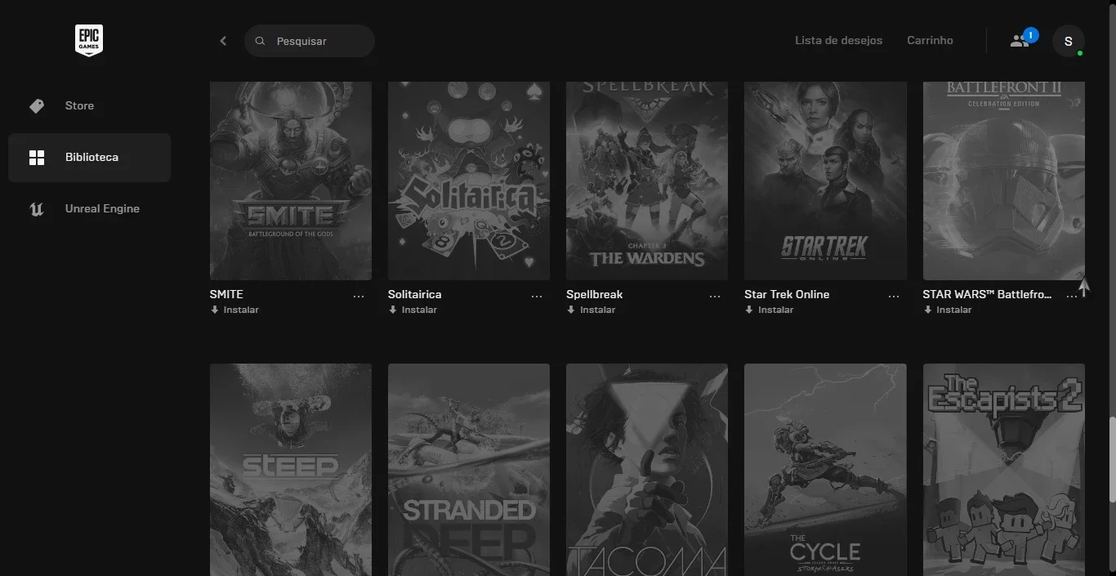Go back with the left chevron arrow
The width and height of the screenshot is (1116, 576).
pyautogui.click(x=223, y=41)
